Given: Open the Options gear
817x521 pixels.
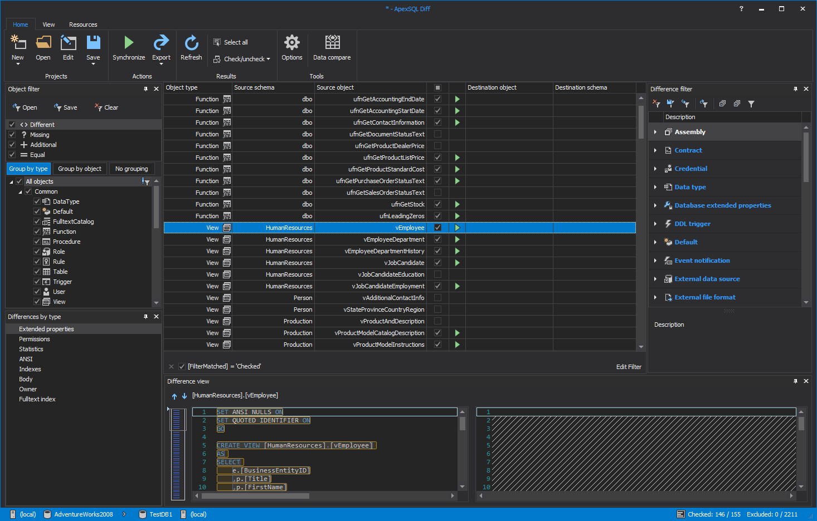Looking at the screenshot, I should click(292, 42).
